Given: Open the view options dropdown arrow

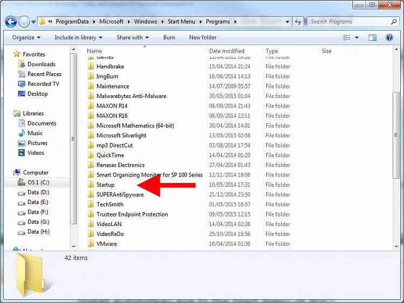Looking at the screenshot, I should click(x=357, y=38).
